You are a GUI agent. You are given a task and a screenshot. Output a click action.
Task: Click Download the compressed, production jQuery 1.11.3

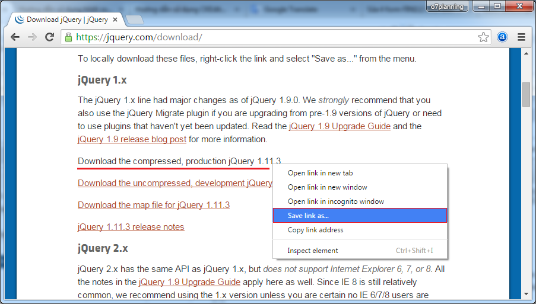179,161
